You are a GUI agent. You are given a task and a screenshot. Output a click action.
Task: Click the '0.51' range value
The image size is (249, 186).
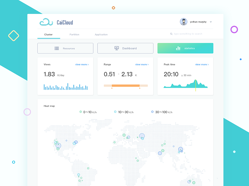click(x=110, y=74)
